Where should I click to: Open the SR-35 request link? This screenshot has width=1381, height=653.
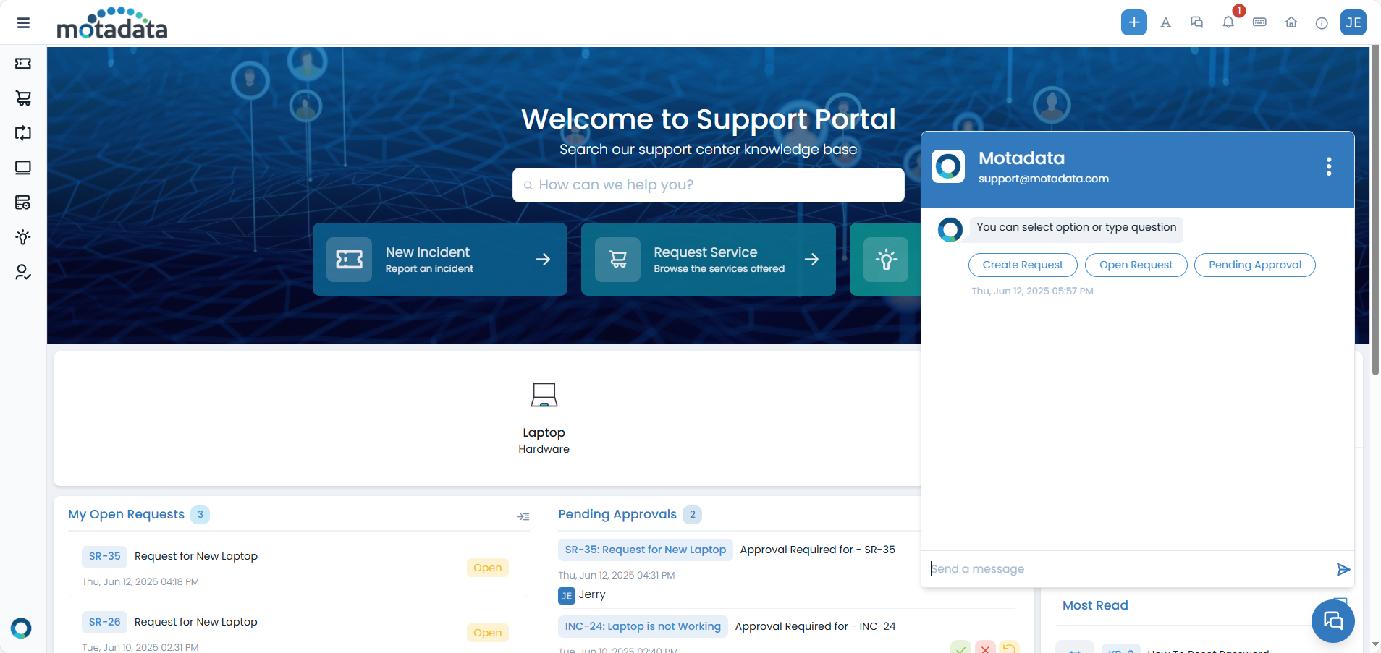coord(105,556)
